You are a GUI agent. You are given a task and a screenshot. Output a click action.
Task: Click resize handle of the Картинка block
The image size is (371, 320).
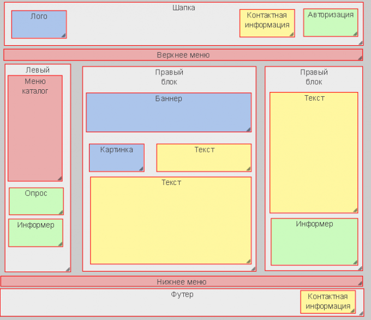coord(141,169)
